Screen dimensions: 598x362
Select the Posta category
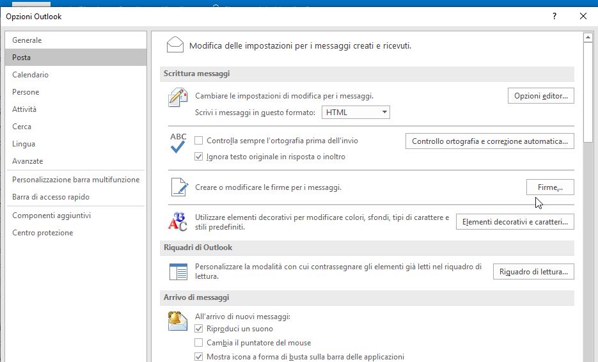point(76,57)
